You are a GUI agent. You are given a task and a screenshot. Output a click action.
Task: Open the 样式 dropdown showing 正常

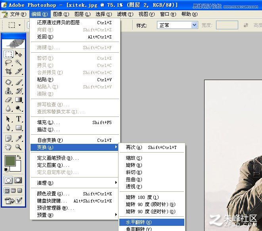tap(178, 25)
